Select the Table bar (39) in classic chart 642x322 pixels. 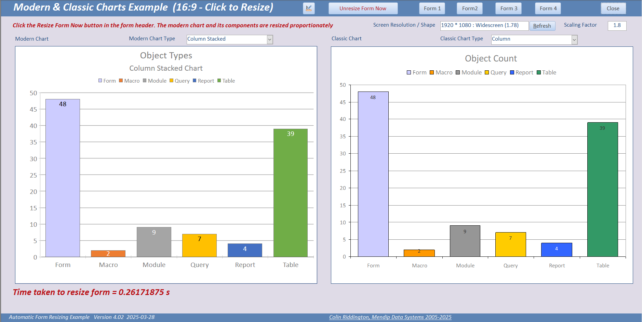click(603, 190)
